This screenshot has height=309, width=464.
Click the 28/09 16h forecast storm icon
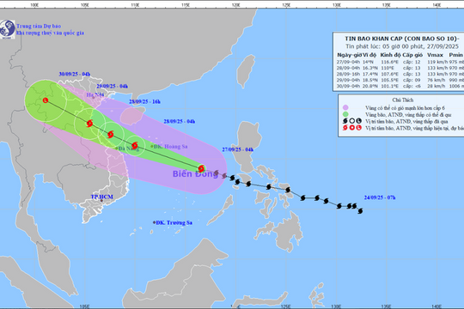click(110, 134)
